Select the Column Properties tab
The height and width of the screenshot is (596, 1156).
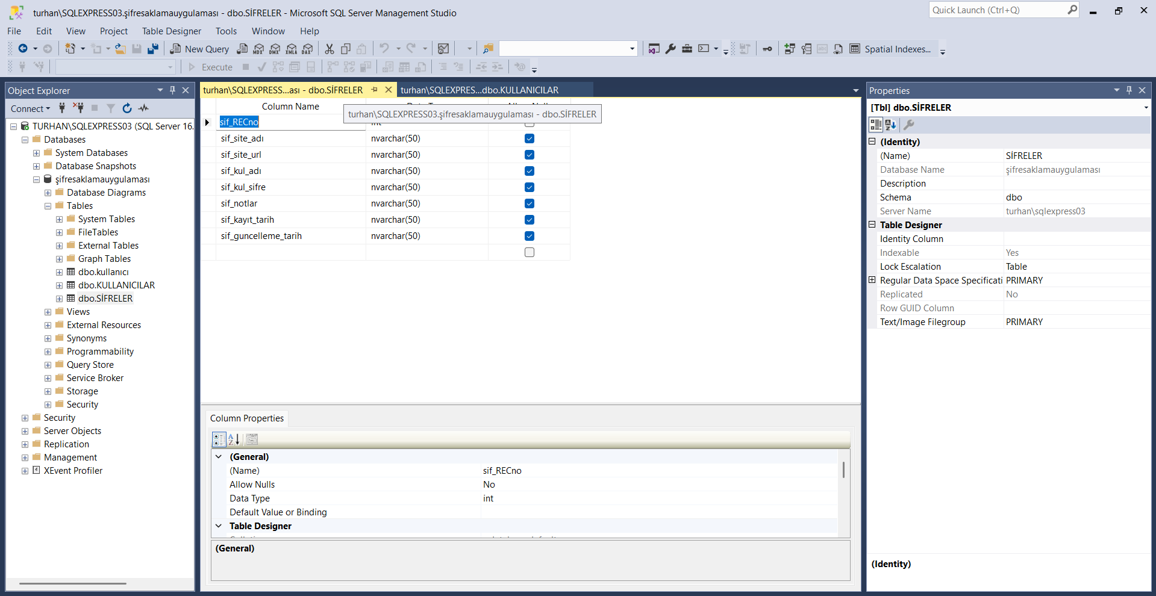point(247,418)
